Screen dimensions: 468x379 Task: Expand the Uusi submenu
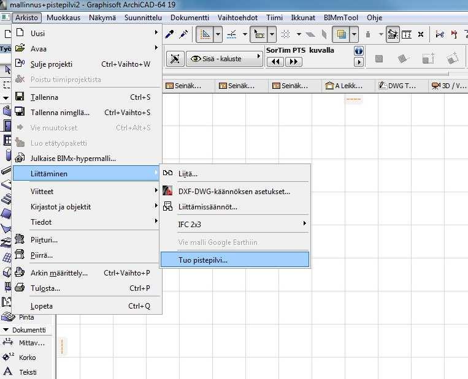click(x=86, y=33)
